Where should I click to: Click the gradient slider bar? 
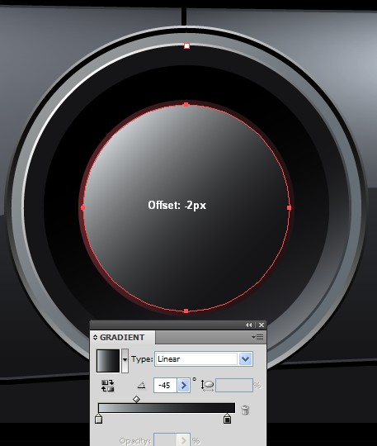tap(167, 408)
